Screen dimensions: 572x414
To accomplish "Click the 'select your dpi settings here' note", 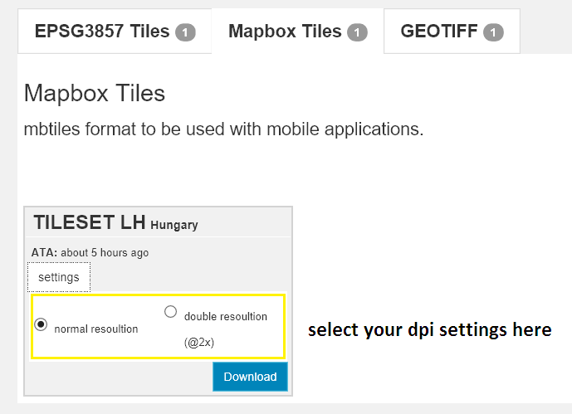I will pyautogui.click(x=429, y=330).
